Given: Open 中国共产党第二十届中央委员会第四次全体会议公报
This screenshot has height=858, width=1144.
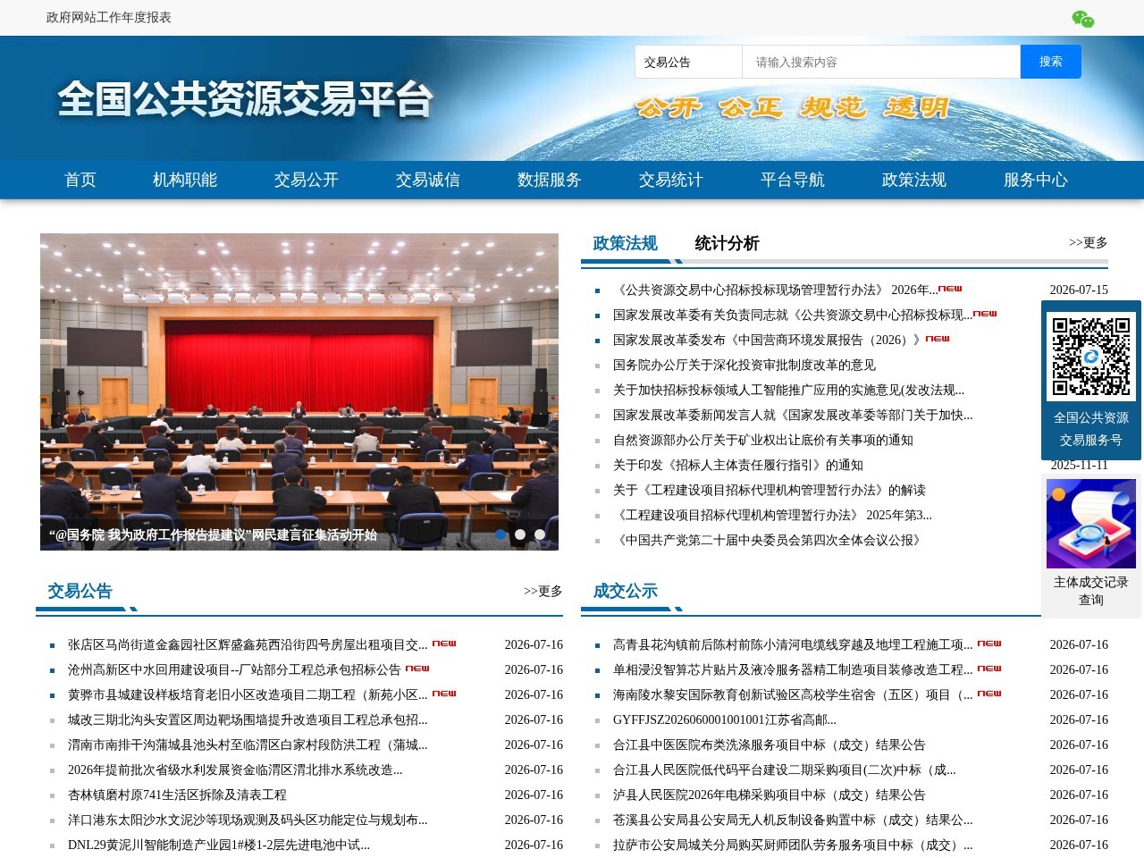Looking at the screenshot, I should pyautogui.click(x=770, y=540).
